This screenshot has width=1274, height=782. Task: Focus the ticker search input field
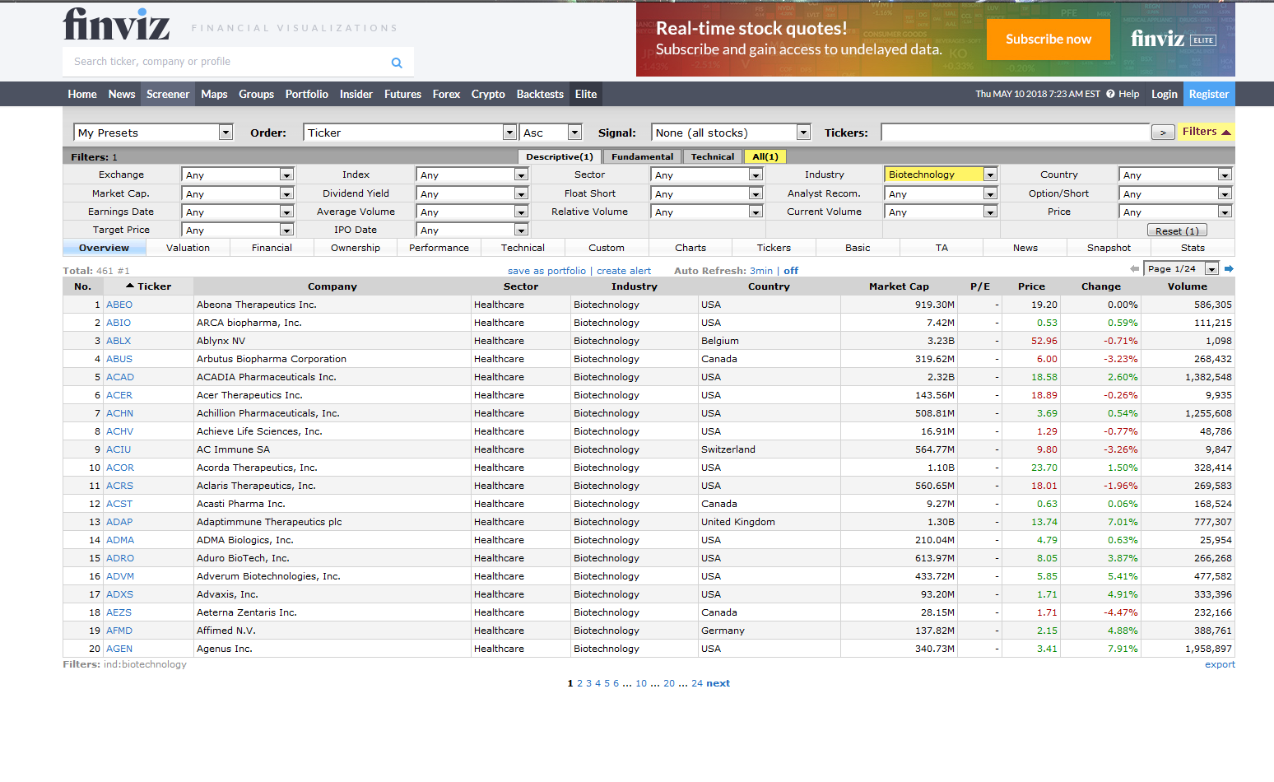[226, 62]
